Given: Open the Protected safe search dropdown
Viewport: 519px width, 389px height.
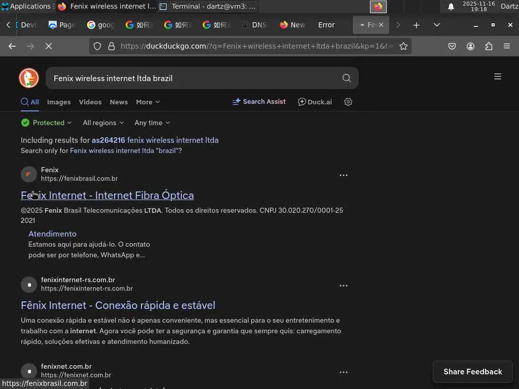Looking at the screenshot, I should (x=46, y=123).
